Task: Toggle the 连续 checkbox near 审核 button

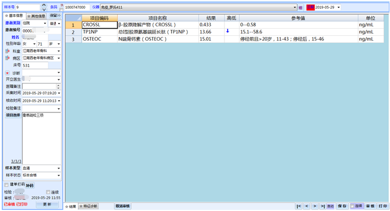Action: 352,206
